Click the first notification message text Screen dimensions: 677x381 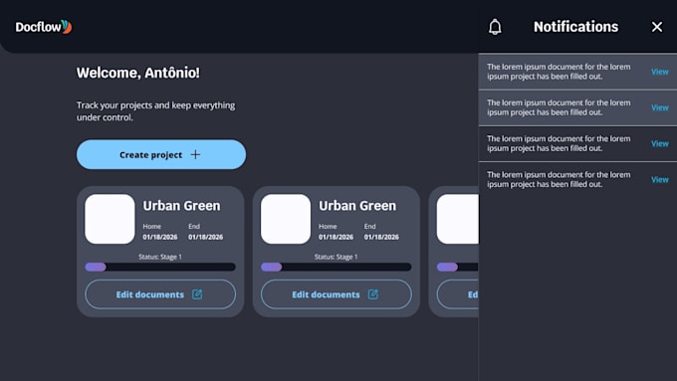click(559, 72)
